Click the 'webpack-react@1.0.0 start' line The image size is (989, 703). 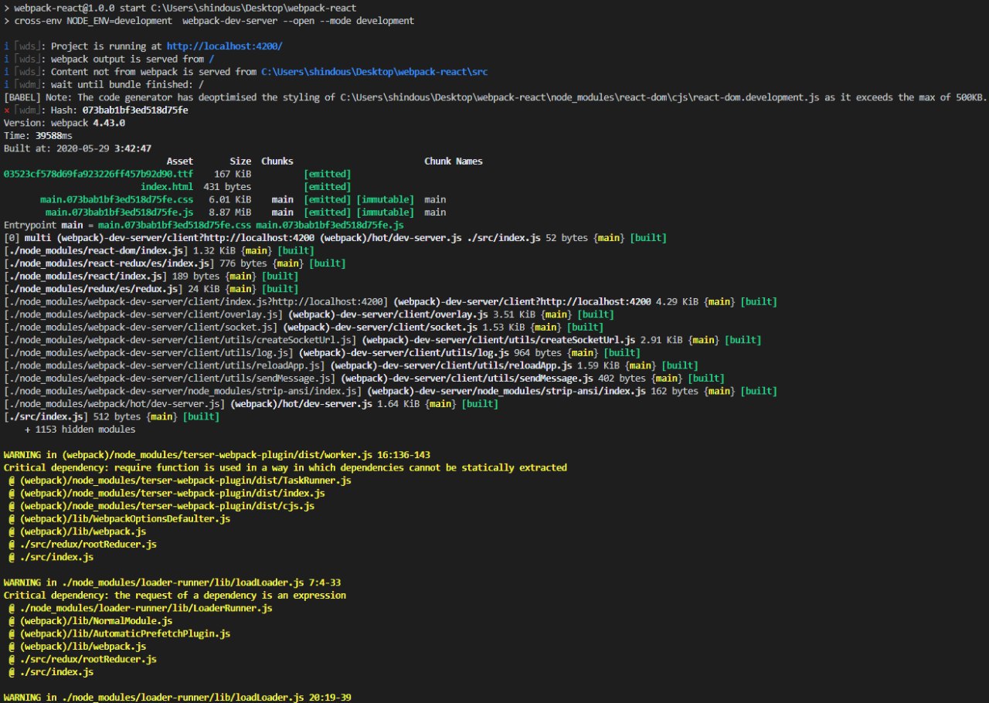(180, 8)
